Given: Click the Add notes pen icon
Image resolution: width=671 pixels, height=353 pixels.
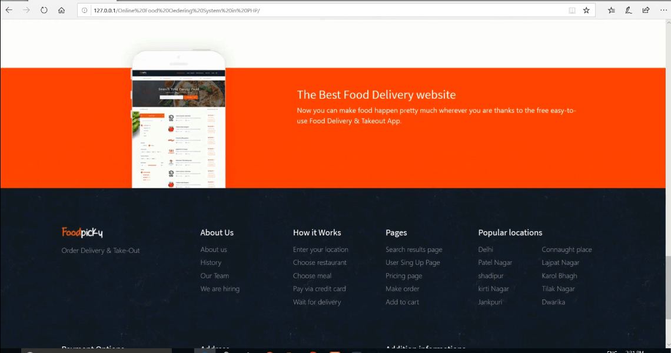Looking at the screenshot, I should [629, 10].
